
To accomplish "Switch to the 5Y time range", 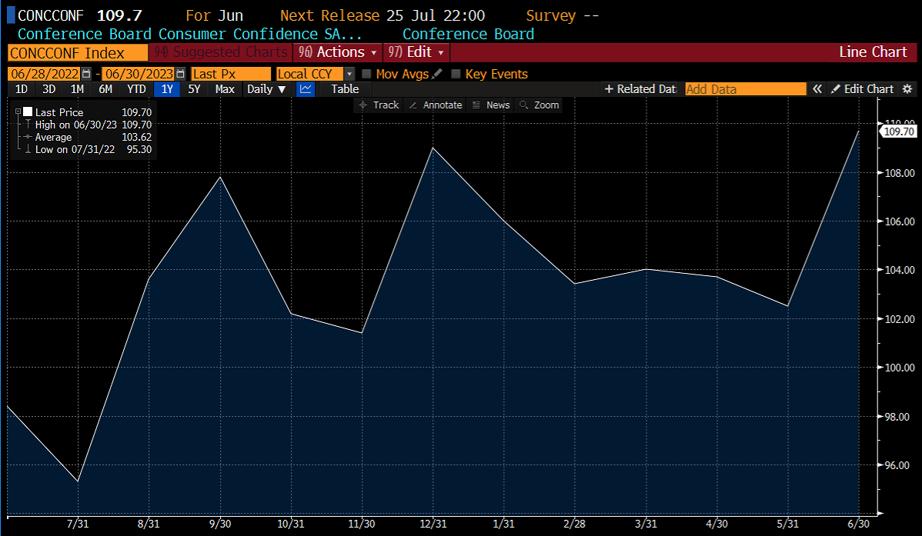I will pyautogui.click(x=194, y=89).
